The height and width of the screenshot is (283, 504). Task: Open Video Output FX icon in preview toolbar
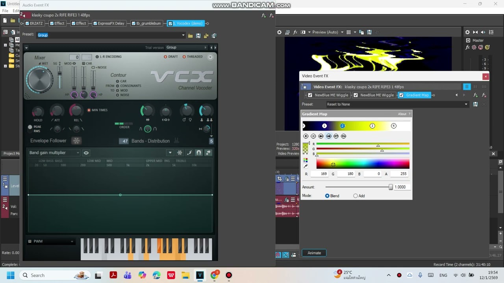[295, 32]
